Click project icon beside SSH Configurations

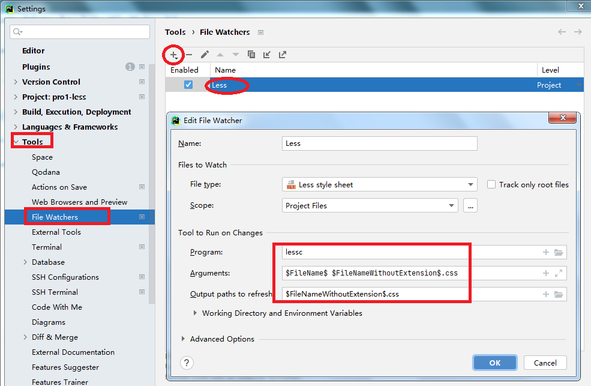pos(142,277)
